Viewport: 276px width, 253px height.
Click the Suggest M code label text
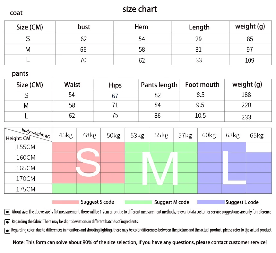(x=172, y=202)
